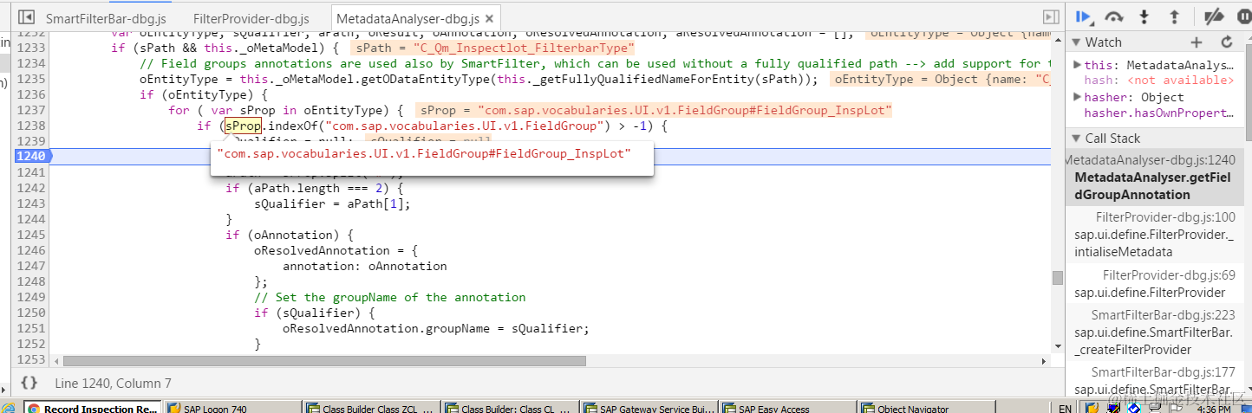Open Class Builder: Class CL taskbar item
This screenshot has width=1252, height=413.
(x=508, y=408)
